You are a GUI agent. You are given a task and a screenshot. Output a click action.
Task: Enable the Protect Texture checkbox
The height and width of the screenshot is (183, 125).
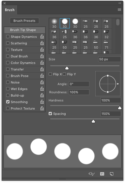click(x=8, y=108)
